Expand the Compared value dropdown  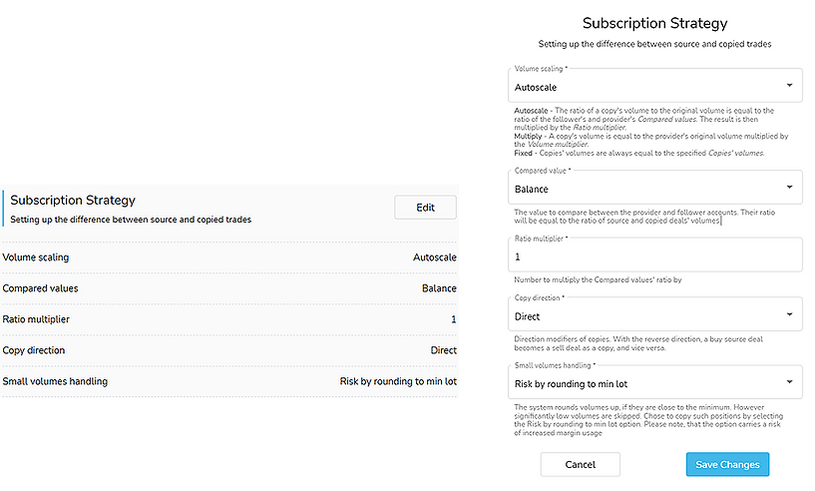(655, 188)
